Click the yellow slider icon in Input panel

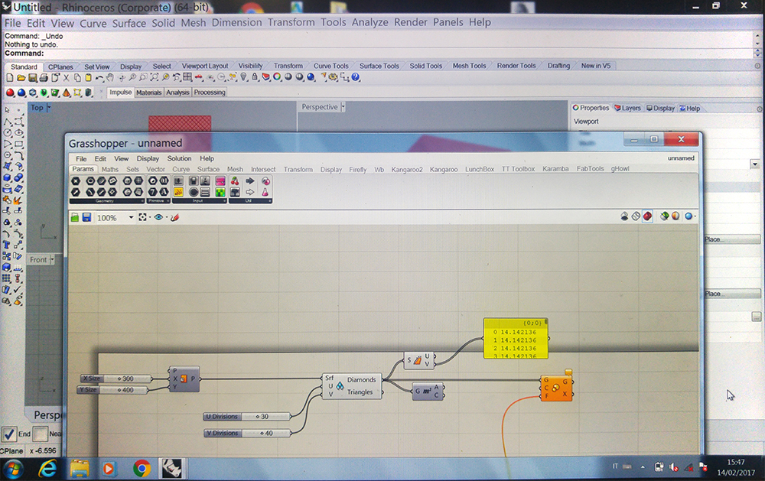coord(178,192)
